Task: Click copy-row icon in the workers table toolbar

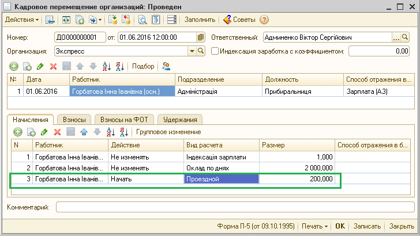Action: coord(27,66)
